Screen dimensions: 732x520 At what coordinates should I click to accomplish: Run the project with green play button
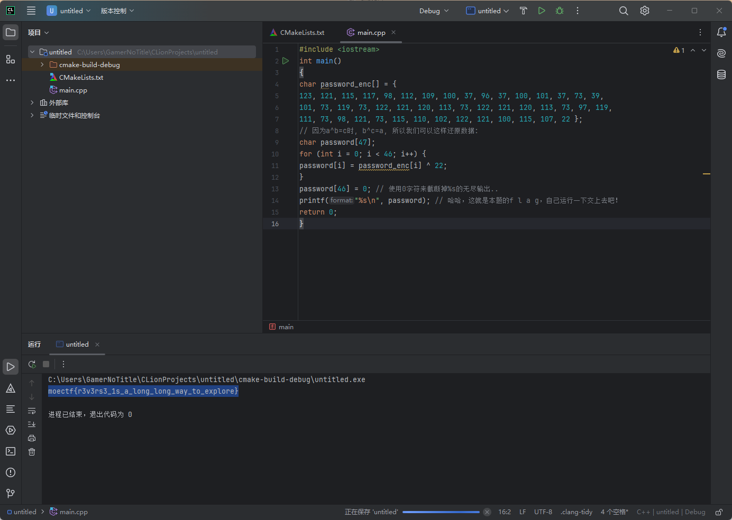tap(542, 11)
